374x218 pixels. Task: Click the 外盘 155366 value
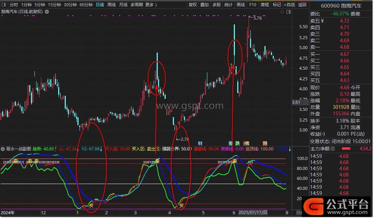(341, 114)
